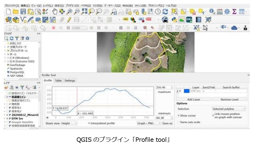Click the Add Layer button
This screenshot has height=147, width=254.
pos(193,100)
